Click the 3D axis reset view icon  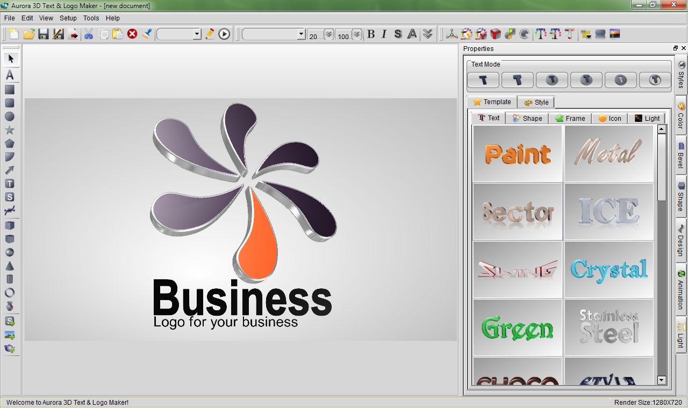pyautogui.click(x=452, y=34)
